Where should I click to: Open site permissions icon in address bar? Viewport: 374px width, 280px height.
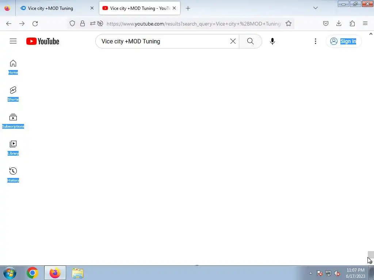coord(92,23)
